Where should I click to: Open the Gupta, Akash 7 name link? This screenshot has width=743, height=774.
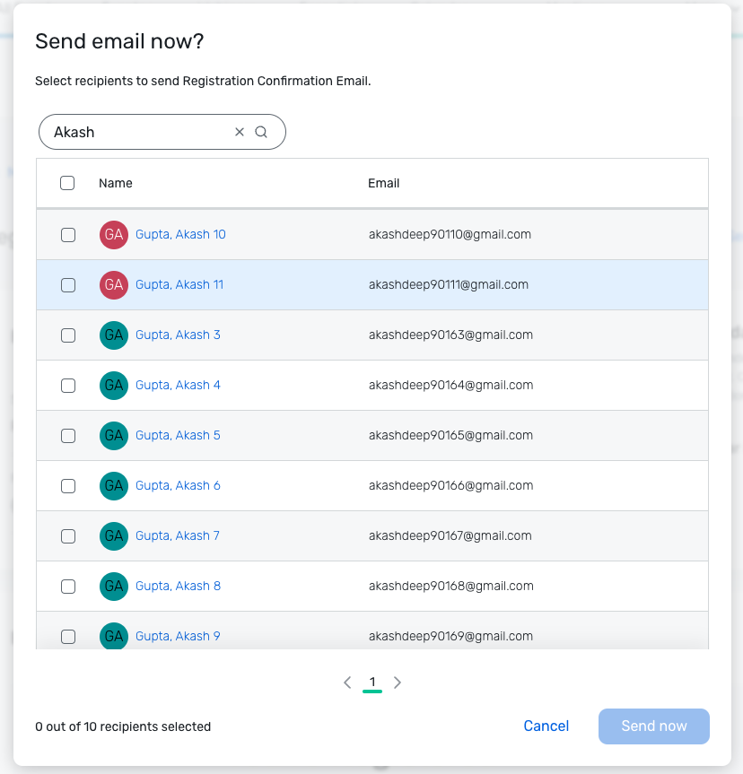(x=178, y=535)
